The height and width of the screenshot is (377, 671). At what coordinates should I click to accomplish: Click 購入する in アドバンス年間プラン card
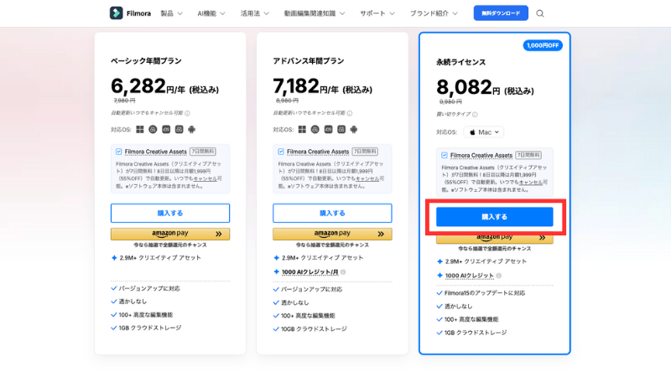pyautogui.click(x=332, y=214)
